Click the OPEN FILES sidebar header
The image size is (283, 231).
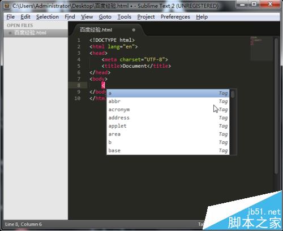(20, 25)
